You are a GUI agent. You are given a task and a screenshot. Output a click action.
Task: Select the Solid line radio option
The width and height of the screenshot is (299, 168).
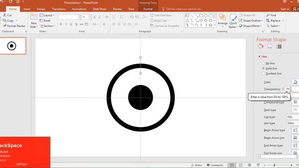tap(263, 68)
